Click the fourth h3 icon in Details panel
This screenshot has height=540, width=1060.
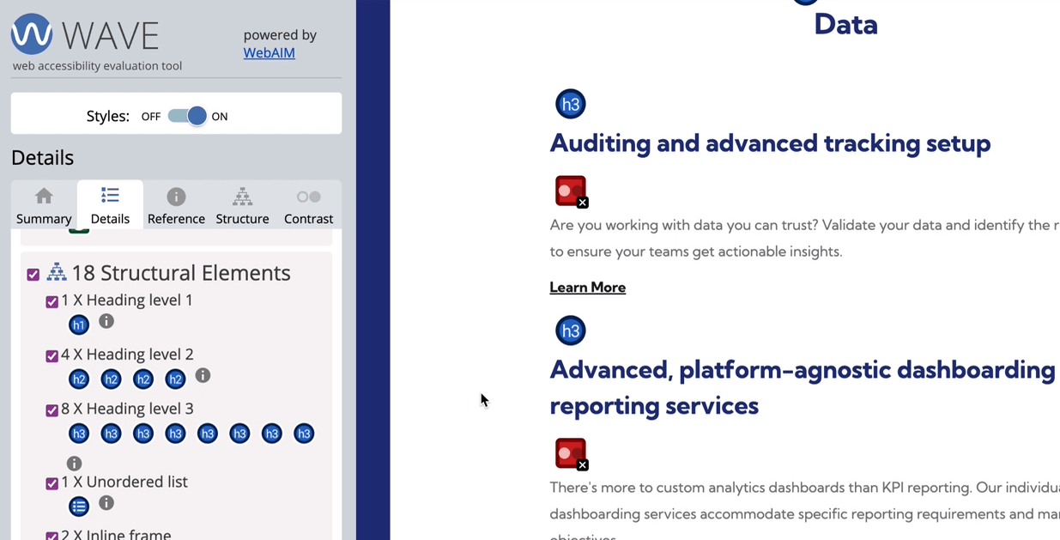click(x=175, y=434)
